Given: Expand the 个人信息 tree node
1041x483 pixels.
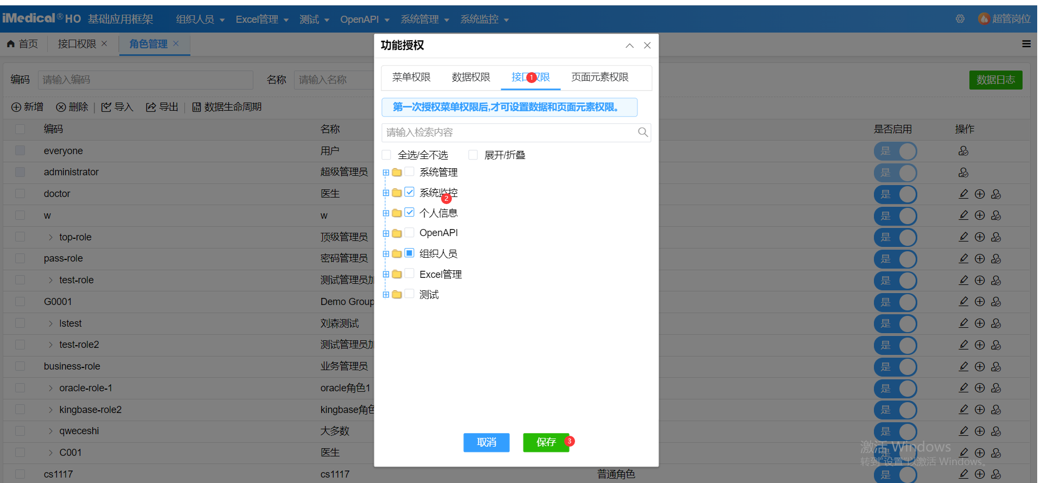Looking at the screenshot, I should 386,213.
